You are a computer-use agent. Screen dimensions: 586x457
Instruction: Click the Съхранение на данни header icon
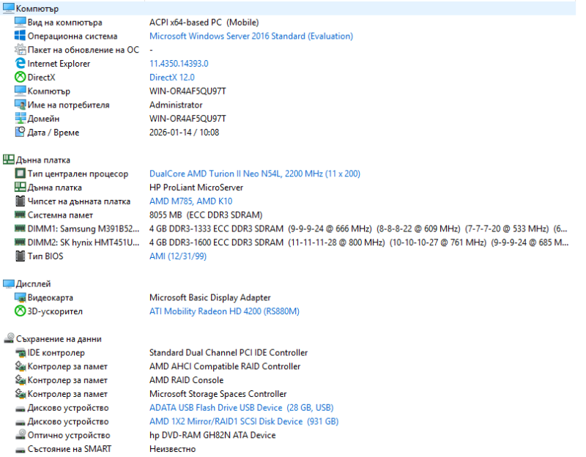click(x=8, y=339)
